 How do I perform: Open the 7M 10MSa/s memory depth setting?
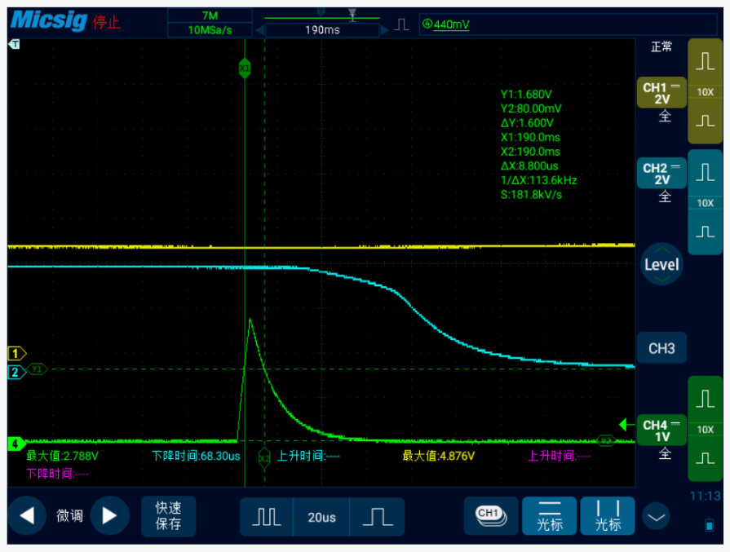click(x=210, y=23)
